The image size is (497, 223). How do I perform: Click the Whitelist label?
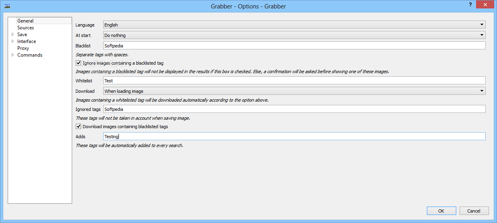(84, 81)
